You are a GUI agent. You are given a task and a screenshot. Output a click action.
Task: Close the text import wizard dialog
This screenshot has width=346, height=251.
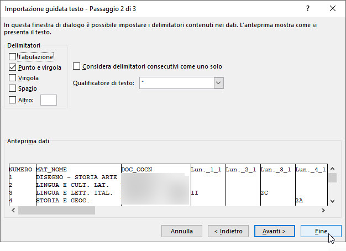333,9
